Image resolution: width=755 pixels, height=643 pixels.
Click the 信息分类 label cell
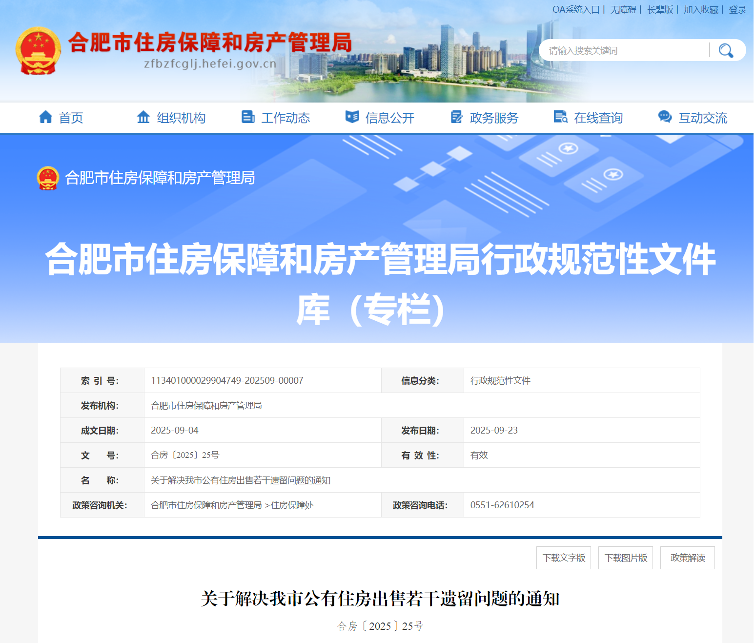coord(423,380)
